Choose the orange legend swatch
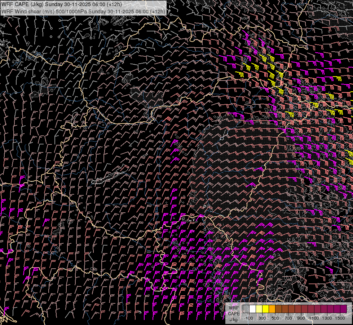The height and width of the screenshot is (325, 353). 272,309
